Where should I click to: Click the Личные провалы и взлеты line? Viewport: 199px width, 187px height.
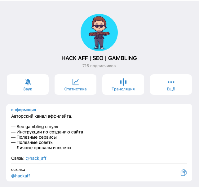41,148
